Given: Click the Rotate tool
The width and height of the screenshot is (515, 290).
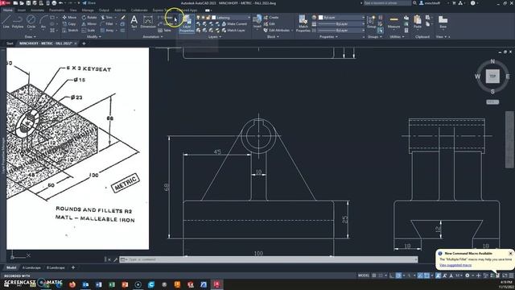Looking at the screenshot, I should 89,17.
